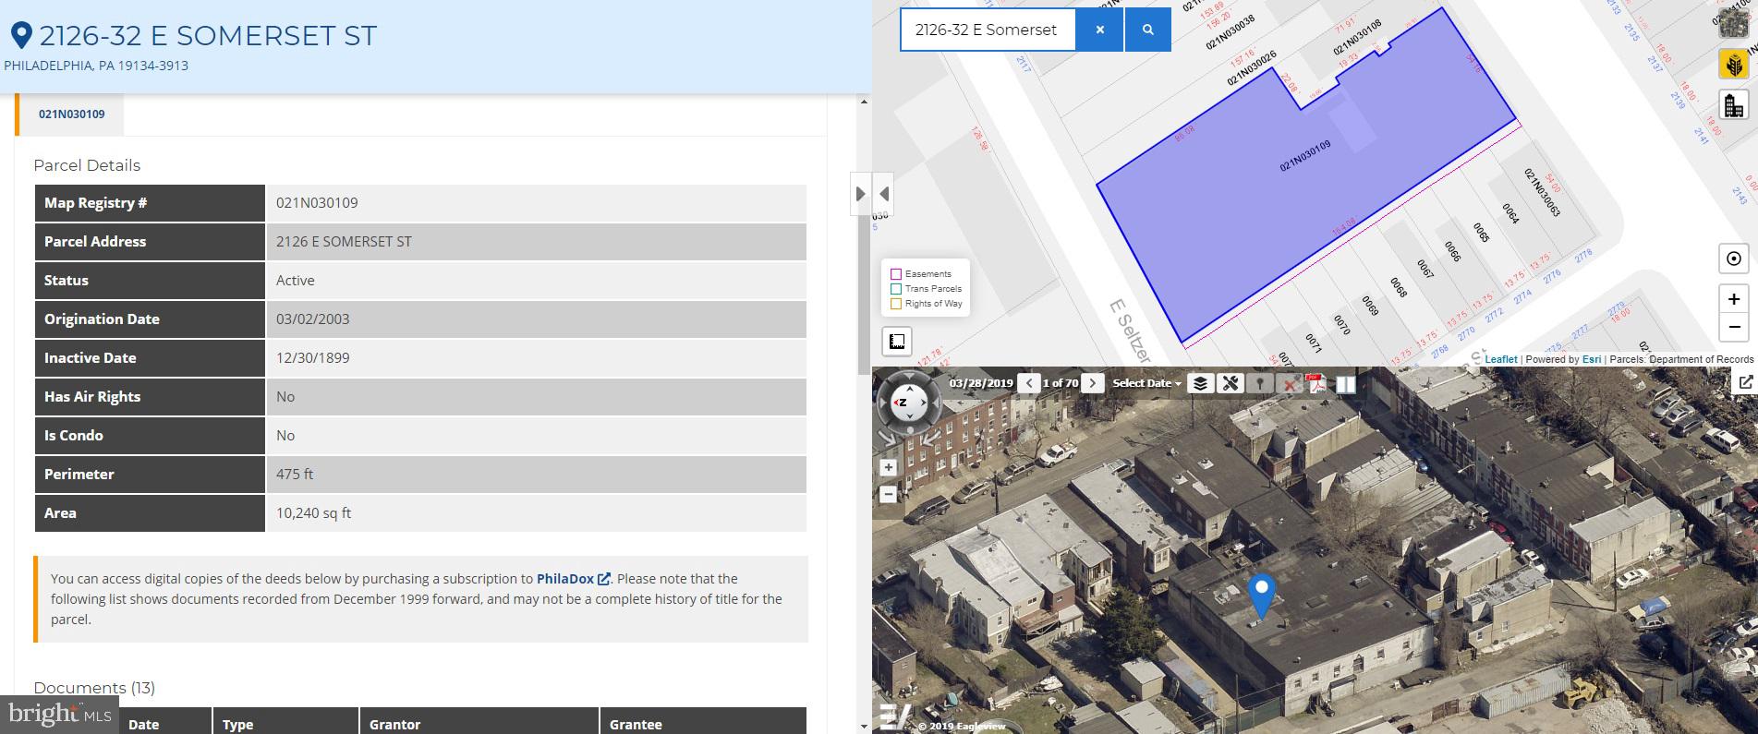Select the 021N030109 parcel tab
This screenshot has width=1758, height=734.
point(72,114)
